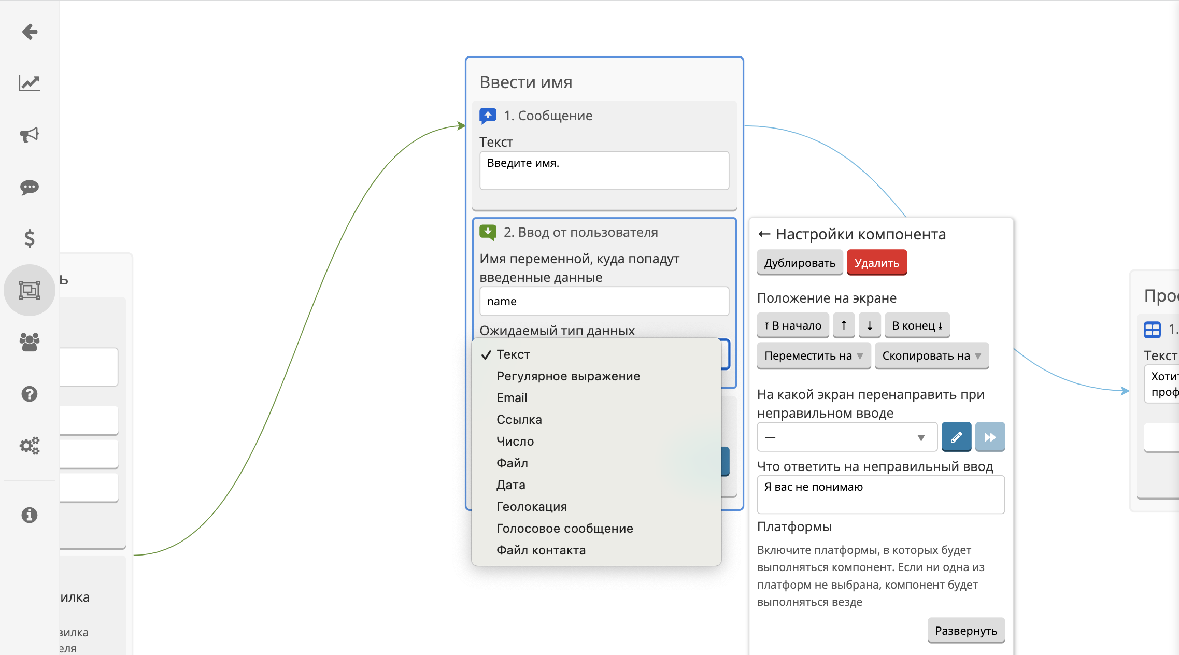Select Дата option

click(596, 485)
